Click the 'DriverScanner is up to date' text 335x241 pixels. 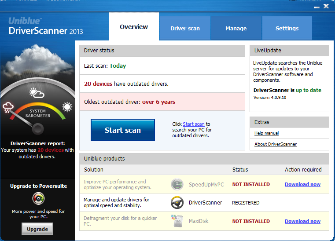point(287,90)
